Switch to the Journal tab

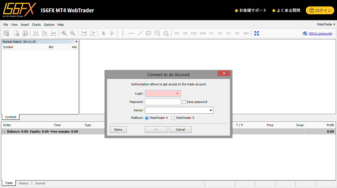point(40,184)
